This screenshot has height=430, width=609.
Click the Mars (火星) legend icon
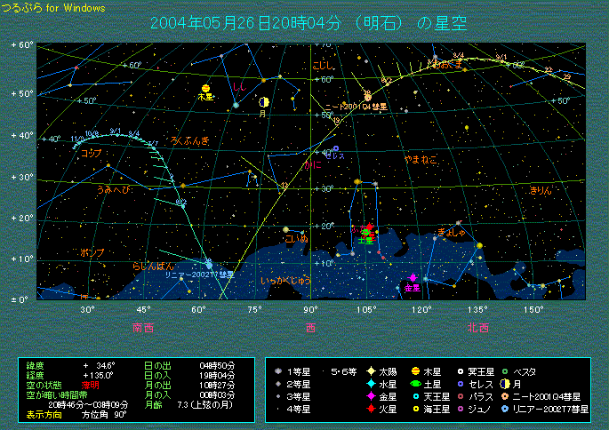click(369, 410)
